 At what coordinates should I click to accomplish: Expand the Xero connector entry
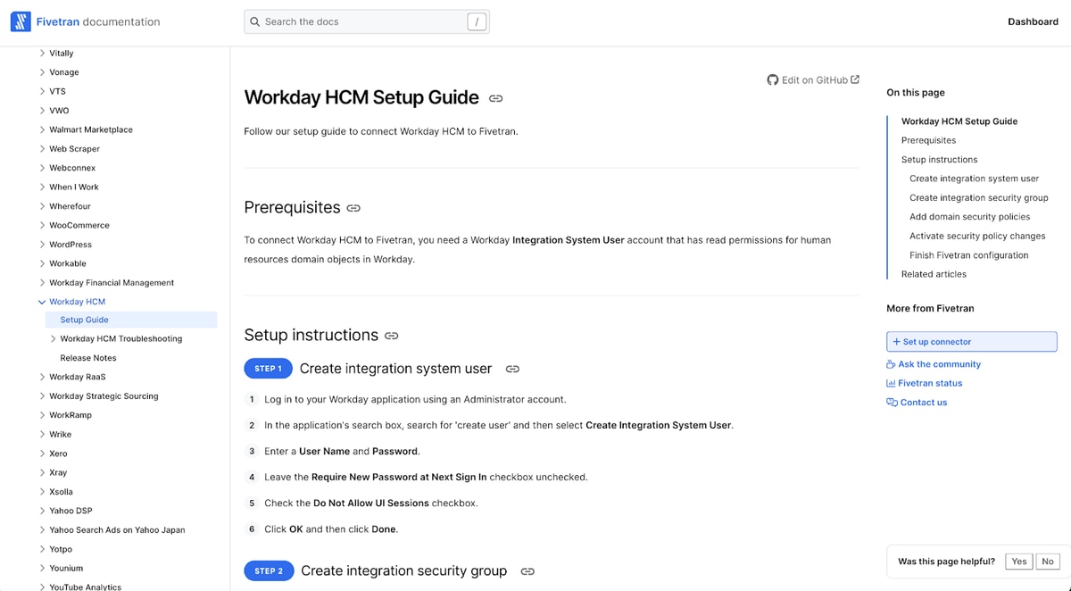click(x=42, y=454)
